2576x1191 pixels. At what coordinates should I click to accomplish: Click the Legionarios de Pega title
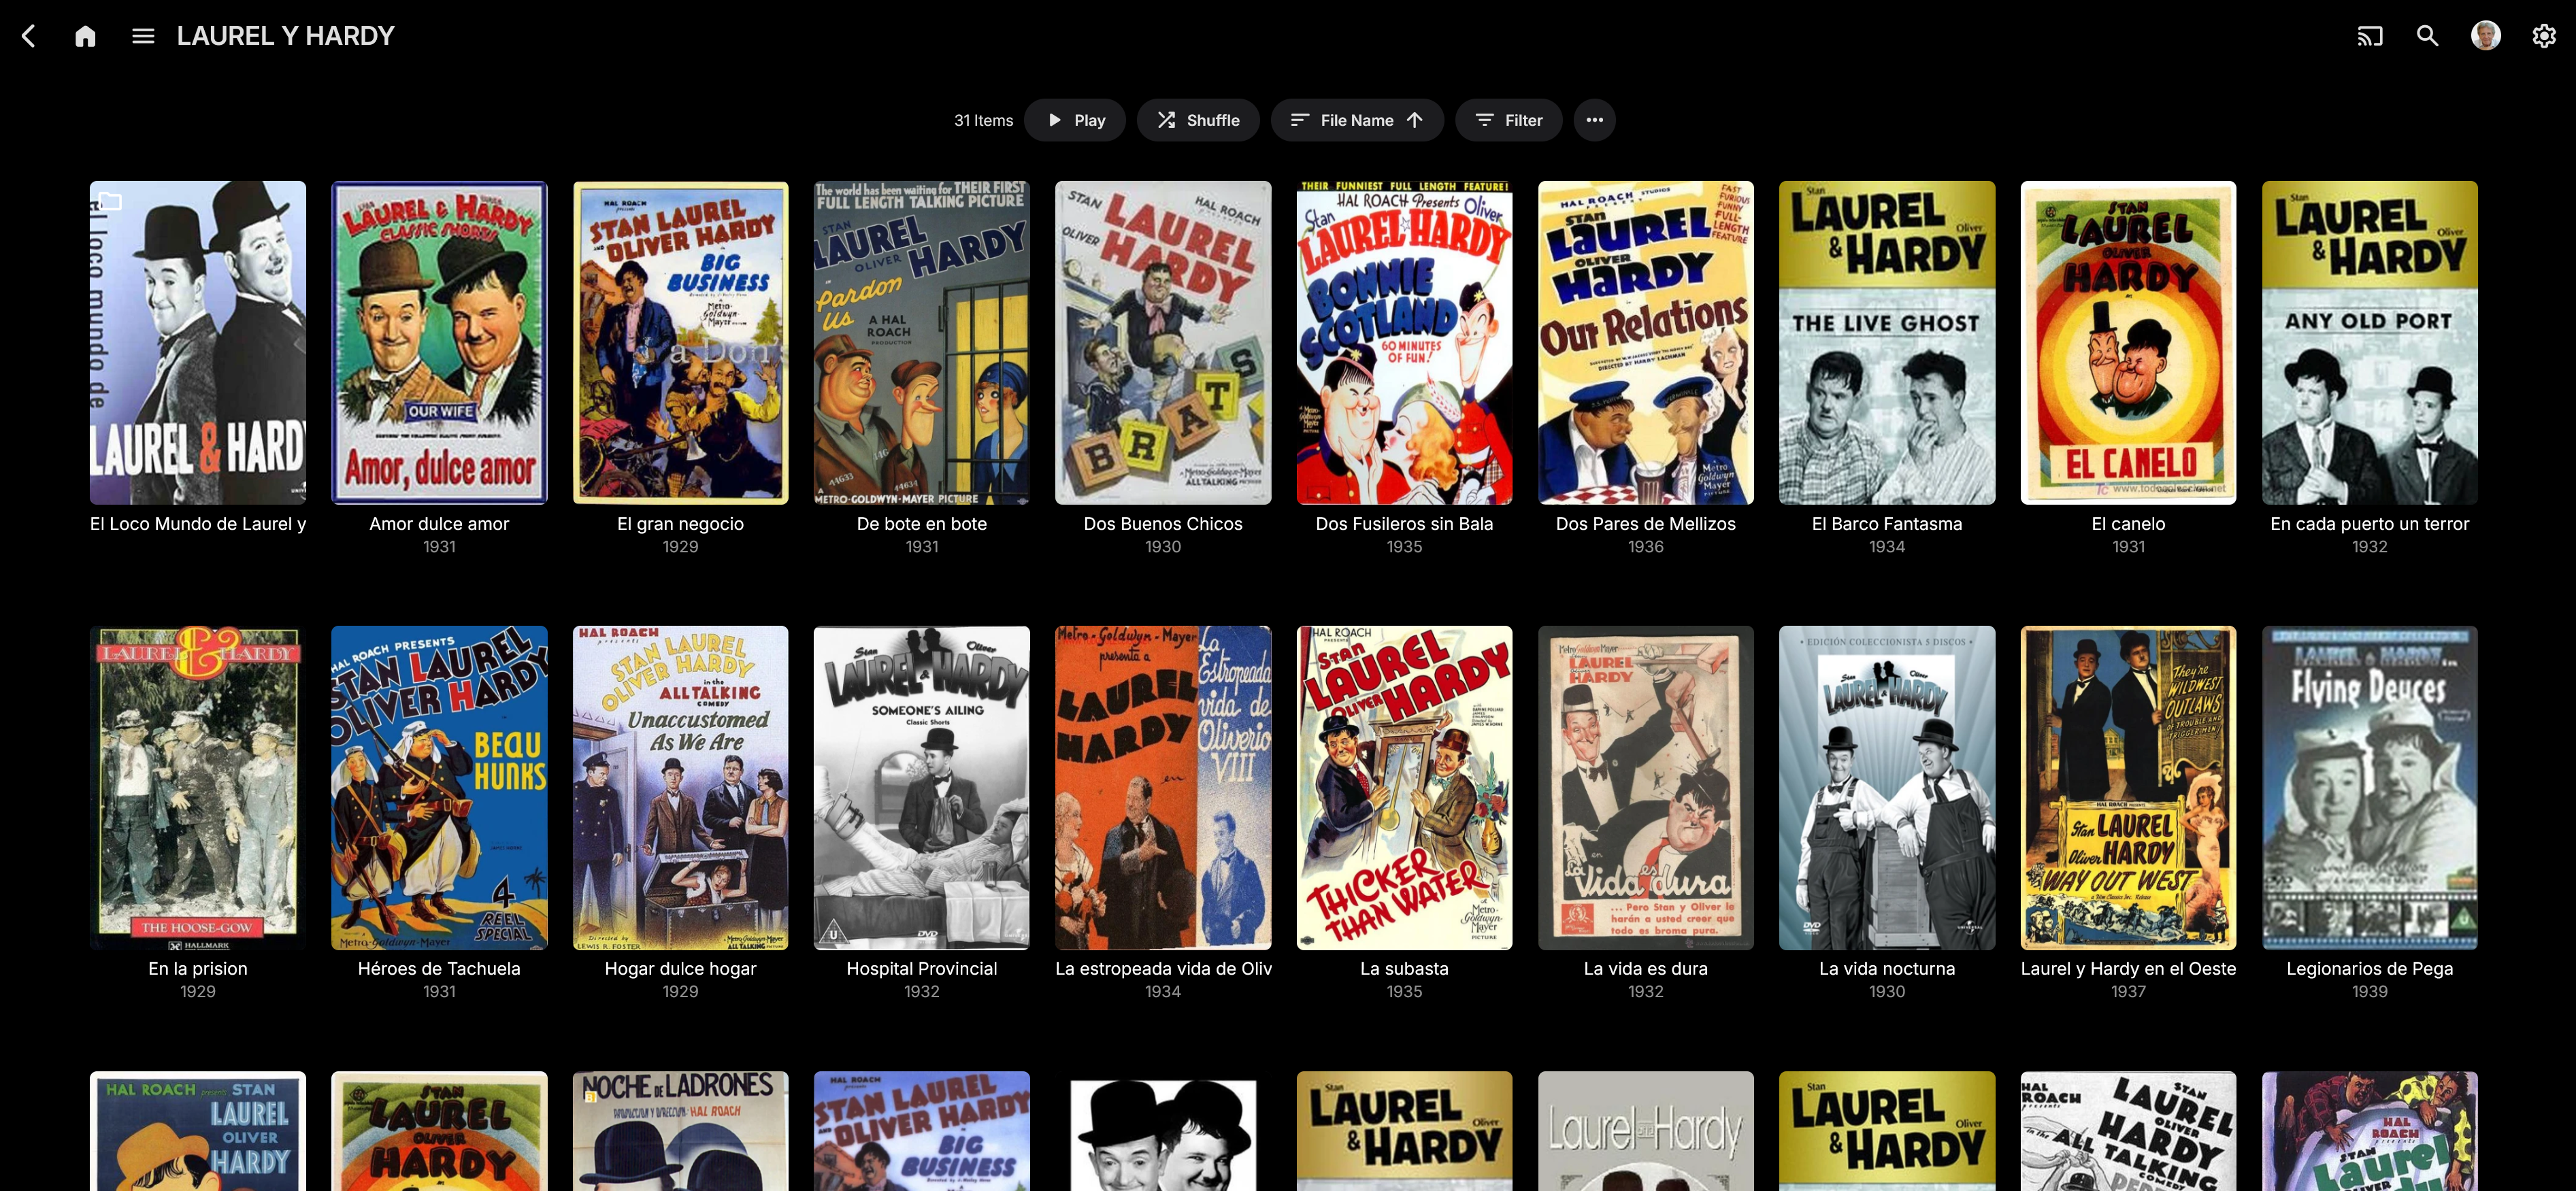(x=2369, y=968)
